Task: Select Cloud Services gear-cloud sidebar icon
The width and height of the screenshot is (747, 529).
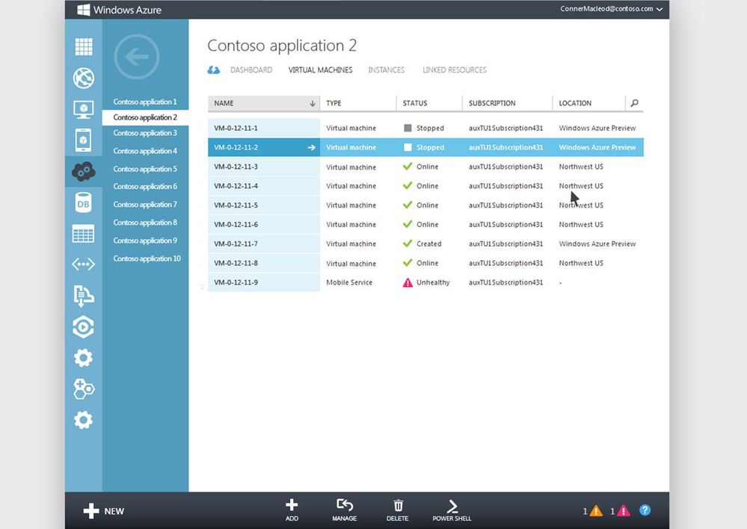Action: 83,171
